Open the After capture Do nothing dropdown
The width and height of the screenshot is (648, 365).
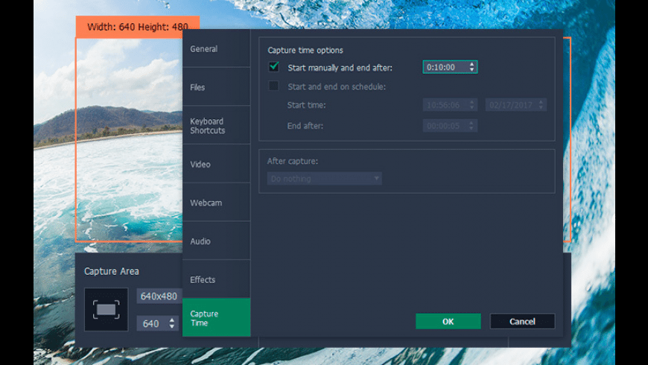point(325,179)
